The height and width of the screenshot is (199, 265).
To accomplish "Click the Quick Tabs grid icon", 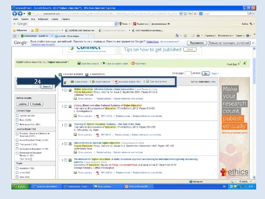I will (x=15, y=36).
